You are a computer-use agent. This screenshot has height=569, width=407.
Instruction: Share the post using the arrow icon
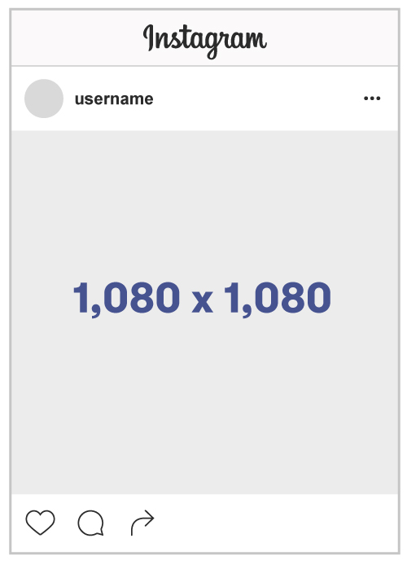[x=142, y=522]
